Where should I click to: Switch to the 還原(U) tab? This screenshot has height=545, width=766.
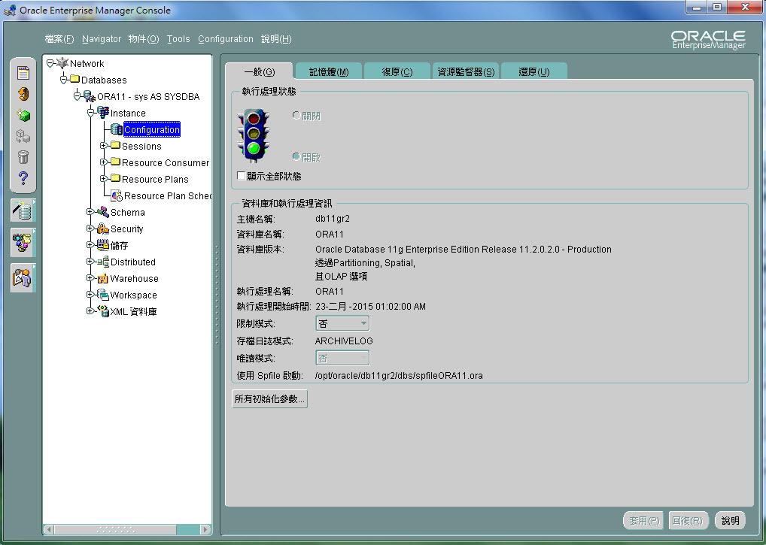[x=534, y=71]
